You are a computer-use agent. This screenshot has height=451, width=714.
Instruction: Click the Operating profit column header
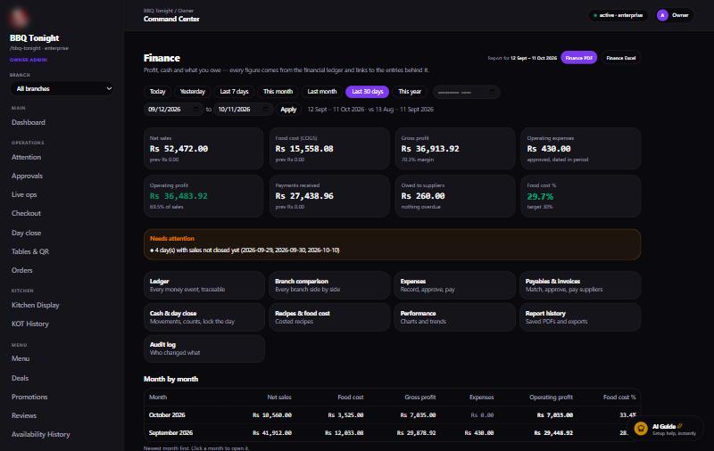tap(551, 398)
